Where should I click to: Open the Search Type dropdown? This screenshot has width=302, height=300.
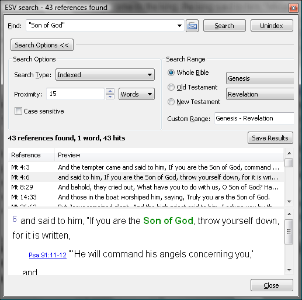click(105, 75)
